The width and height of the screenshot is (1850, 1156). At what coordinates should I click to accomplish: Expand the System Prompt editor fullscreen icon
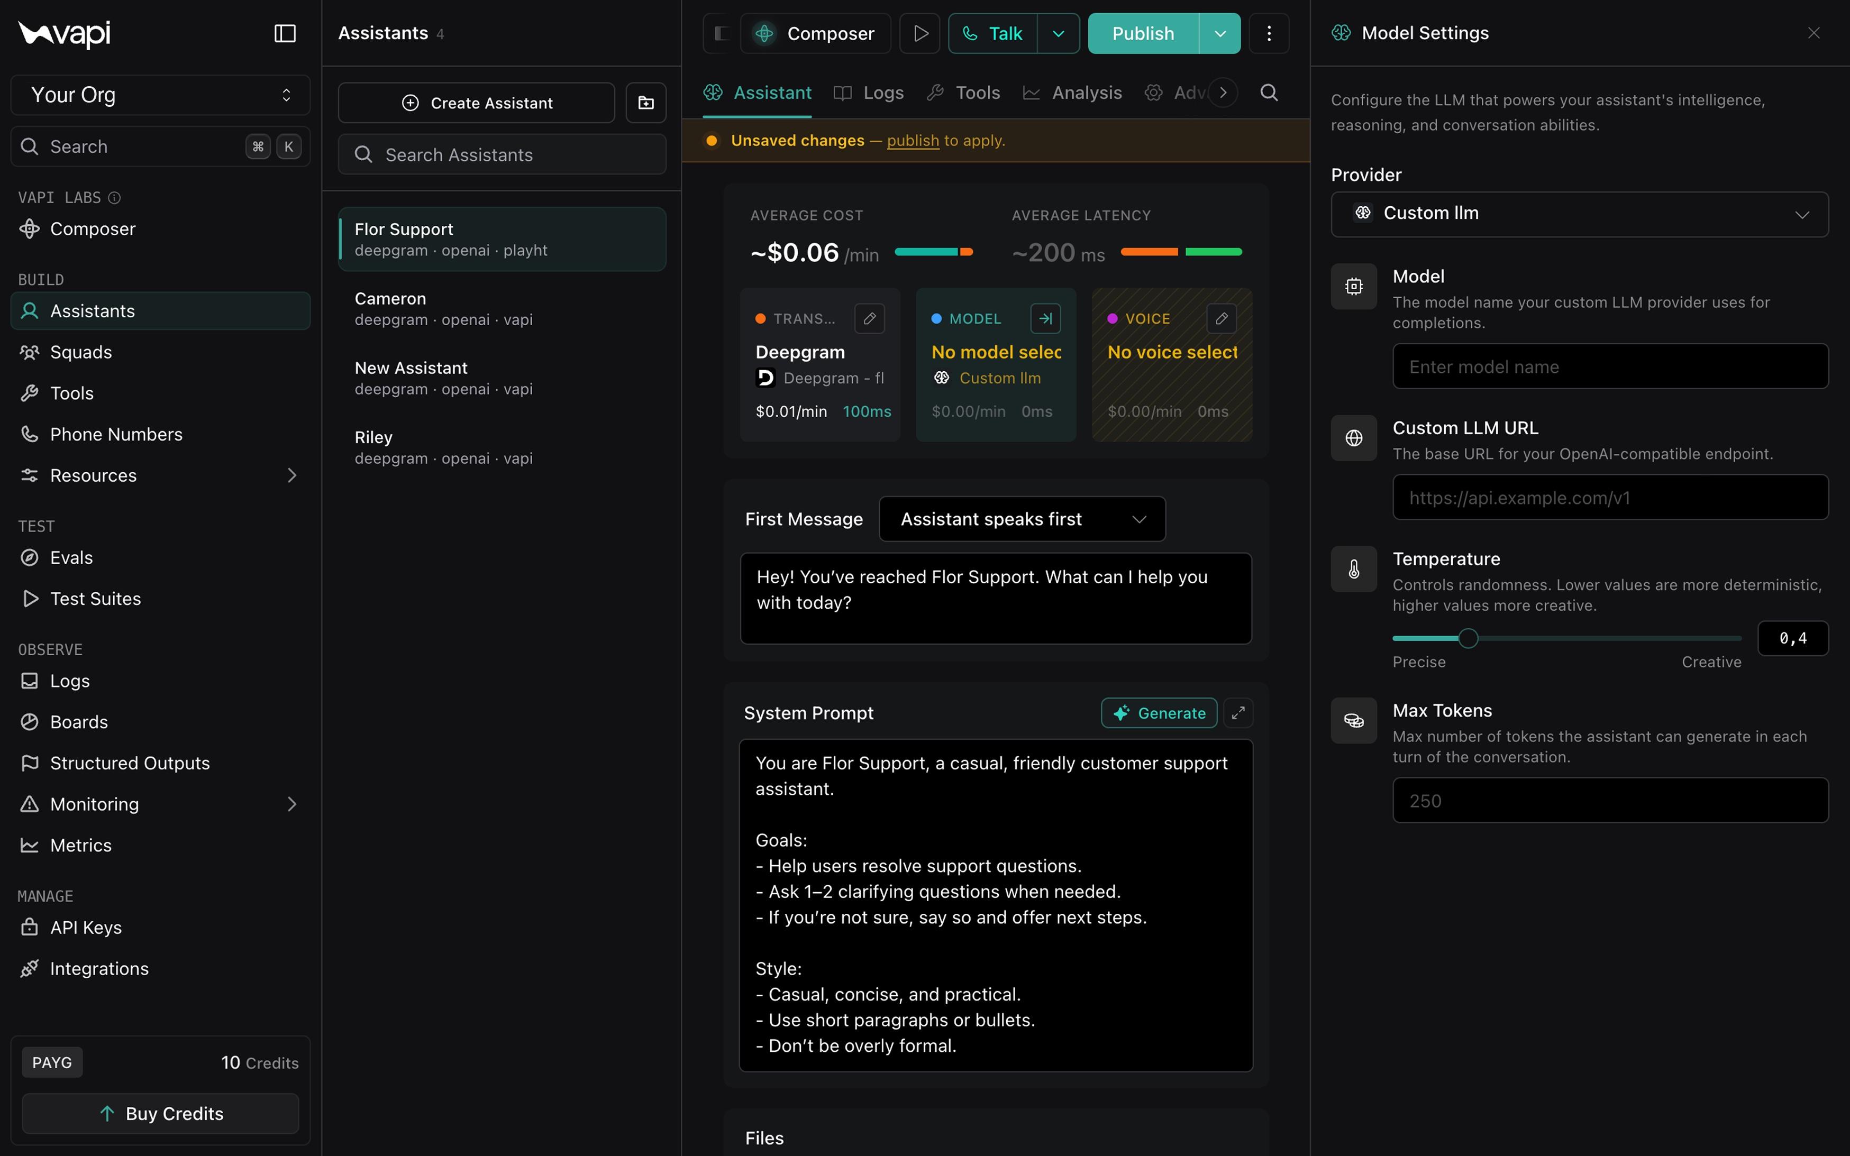pos(1238,712)
